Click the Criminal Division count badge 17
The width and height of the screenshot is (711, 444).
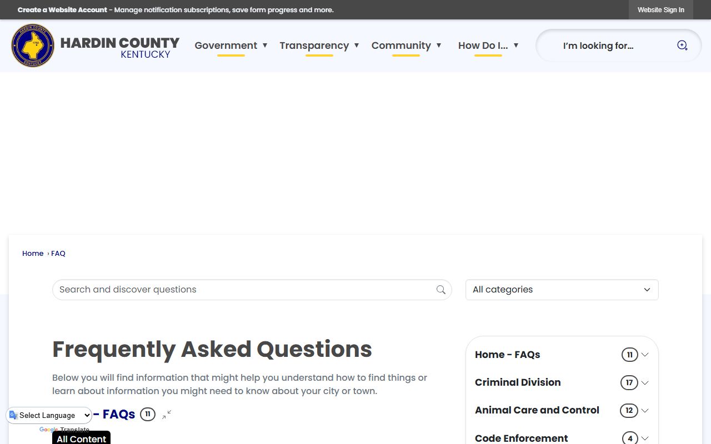click(629, 382)
